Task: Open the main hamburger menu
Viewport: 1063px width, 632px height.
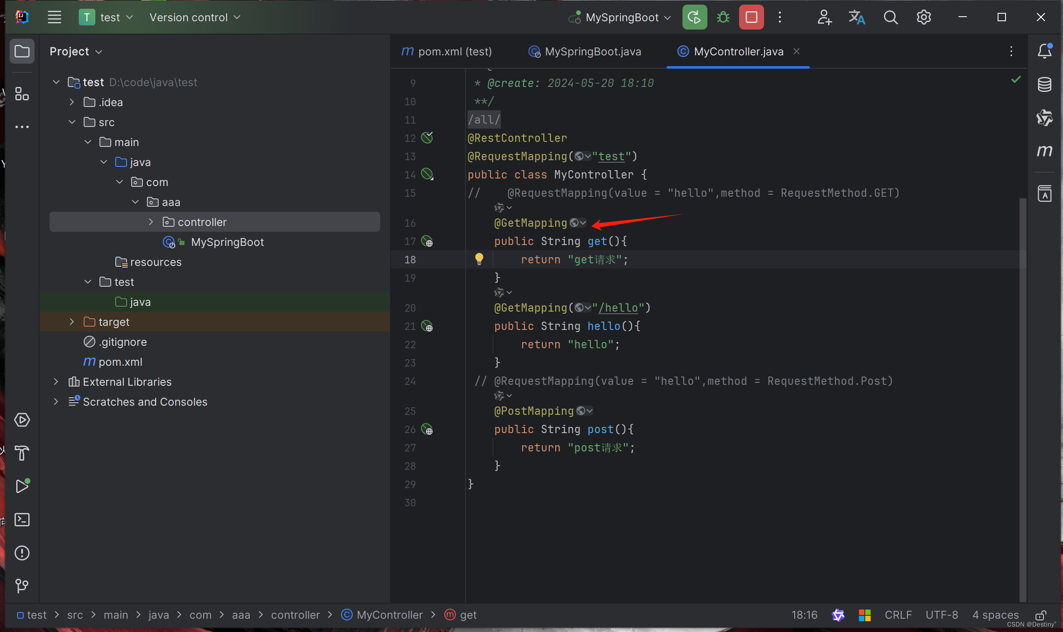Action: [x=54, y=17]
